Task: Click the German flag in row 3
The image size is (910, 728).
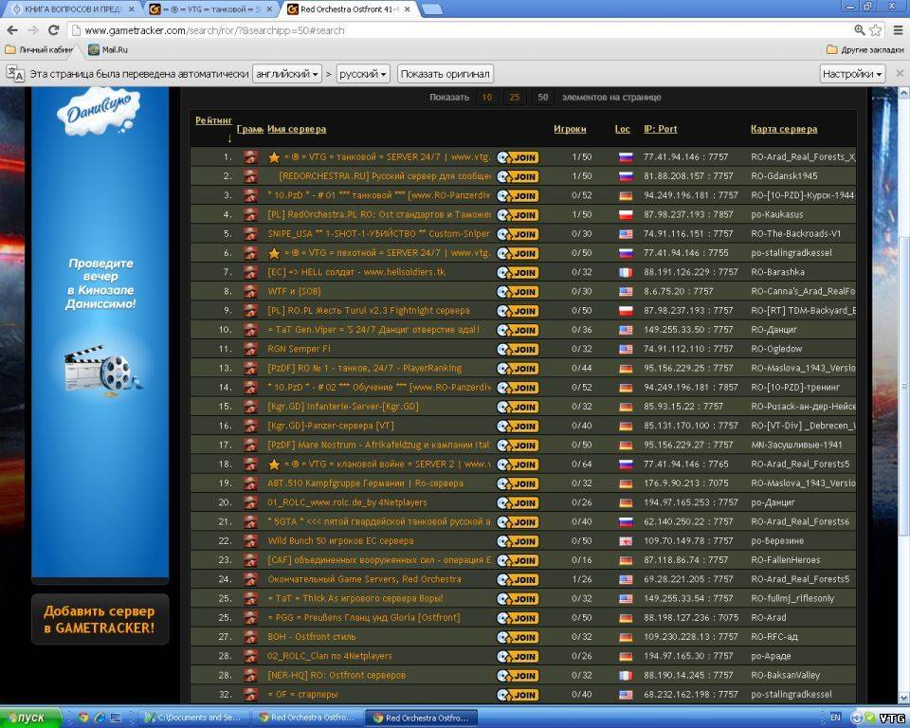Action: pyautogui.click(x=625, y=195)
